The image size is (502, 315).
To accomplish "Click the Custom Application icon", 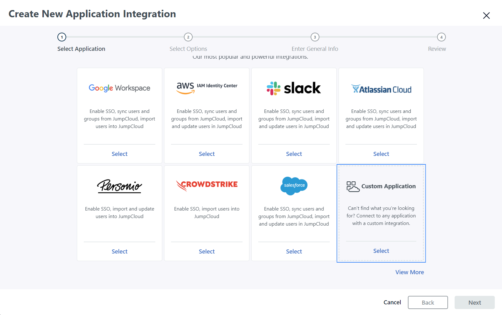I will pos(353,186).
